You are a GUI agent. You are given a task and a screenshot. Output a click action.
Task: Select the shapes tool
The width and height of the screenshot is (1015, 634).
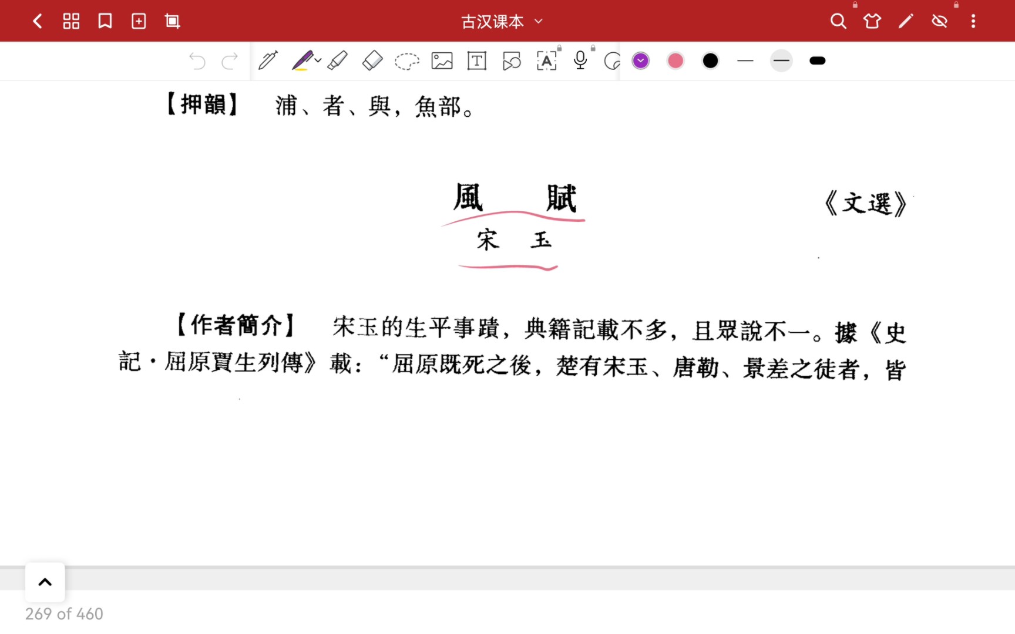coord(512,61)
